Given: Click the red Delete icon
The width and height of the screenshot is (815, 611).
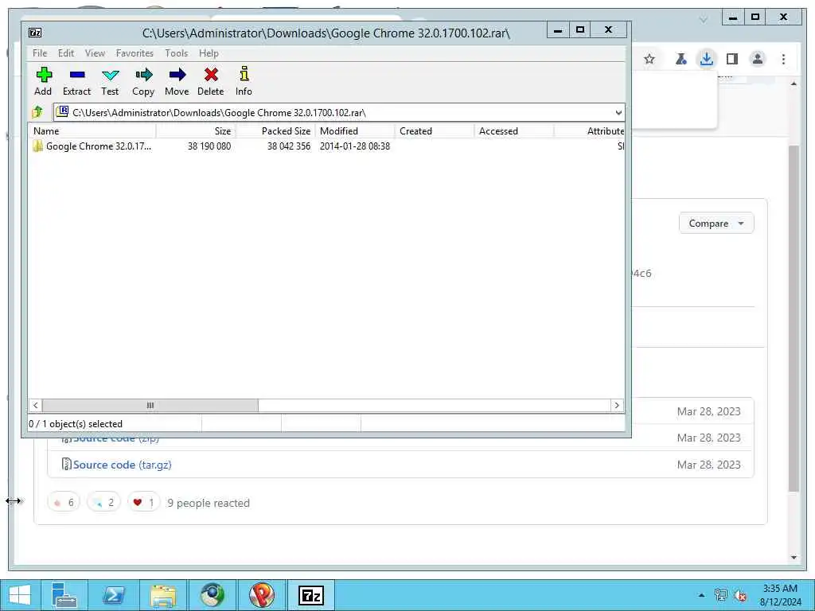Looking at the screenshot, I should click(210, 82).
